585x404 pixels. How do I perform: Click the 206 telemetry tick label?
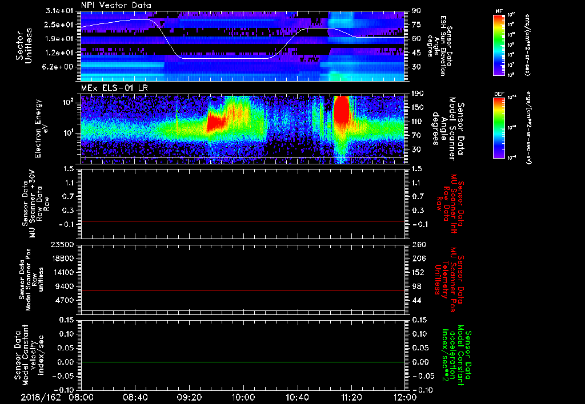point(419,258)
